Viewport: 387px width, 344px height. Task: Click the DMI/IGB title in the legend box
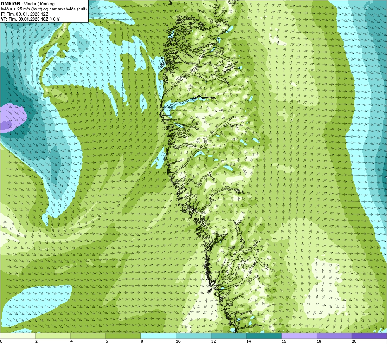click(10, 4)
